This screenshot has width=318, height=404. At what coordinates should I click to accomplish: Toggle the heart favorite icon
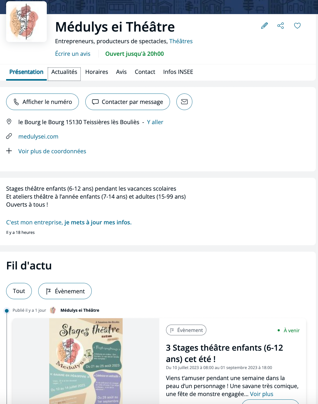(297, 26)
